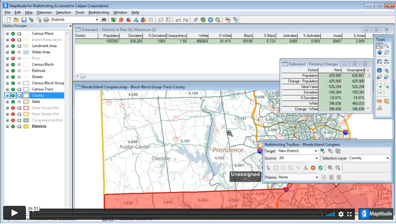Toggle visibility of Census Tract layer
Screen dimensions: 396x224
13,89
